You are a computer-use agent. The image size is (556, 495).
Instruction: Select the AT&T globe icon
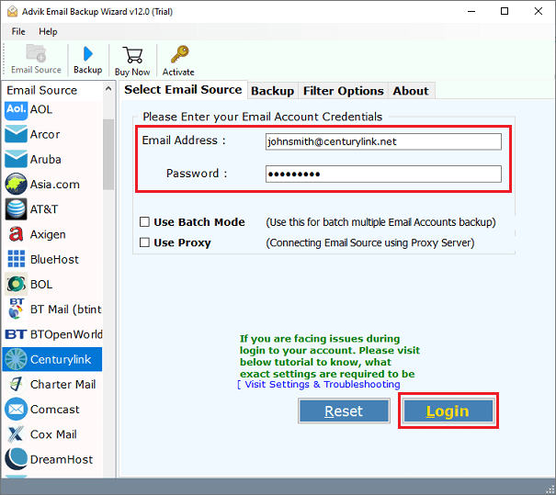(x=16, y=209)
